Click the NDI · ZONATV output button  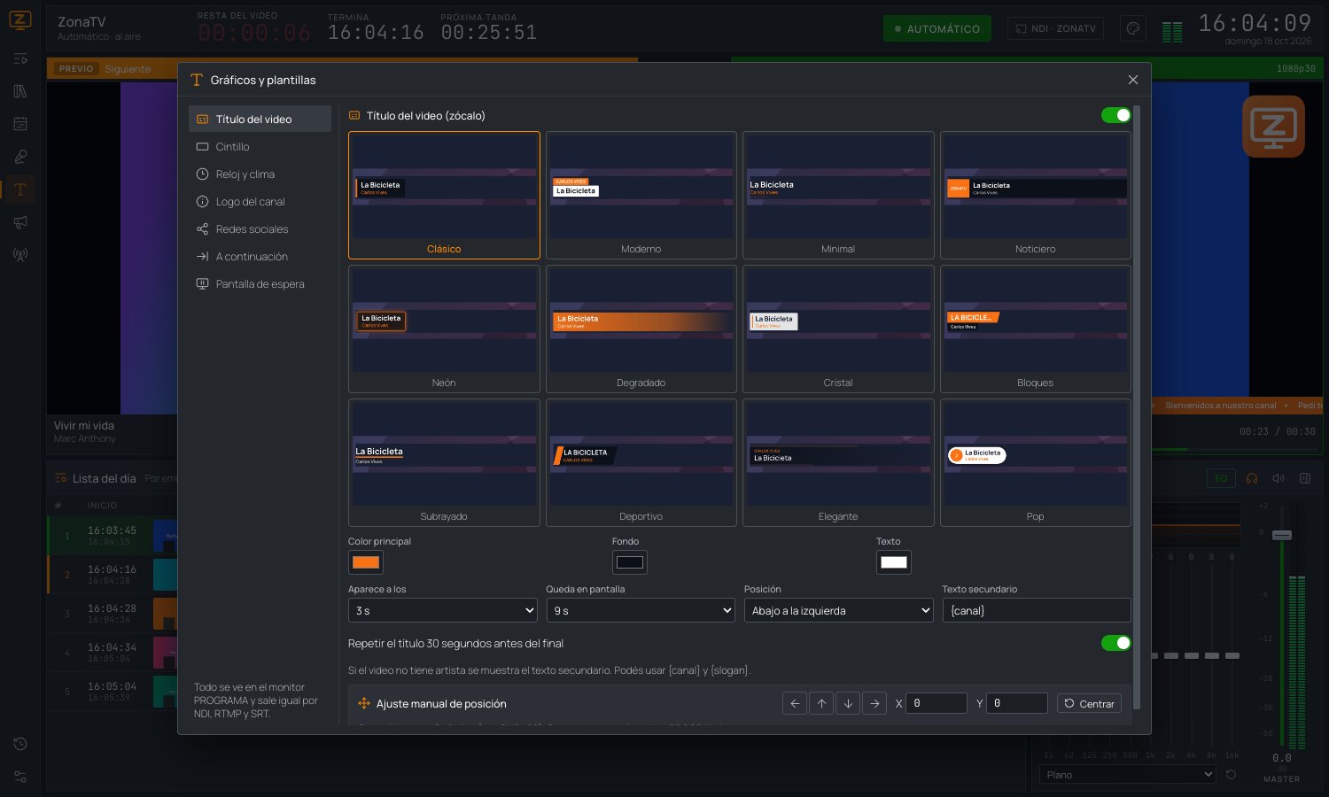point(1055,28)
